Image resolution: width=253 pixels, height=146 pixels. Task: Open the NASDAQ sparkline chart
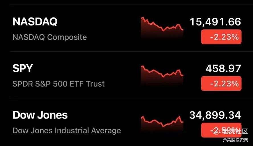click(162, 27)
